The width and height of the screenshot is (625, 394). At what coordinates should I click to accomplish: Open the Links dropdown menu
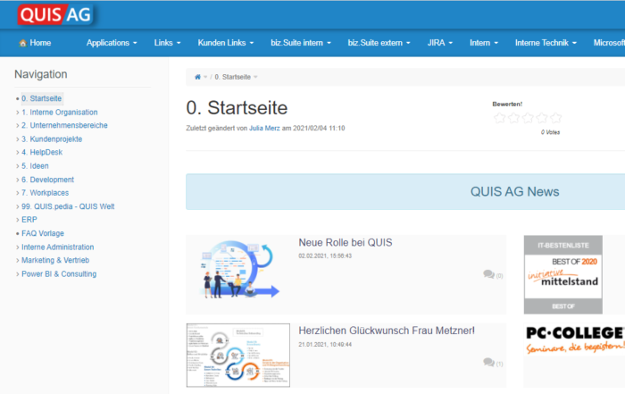pyautogui.click(x=168, y=43)
